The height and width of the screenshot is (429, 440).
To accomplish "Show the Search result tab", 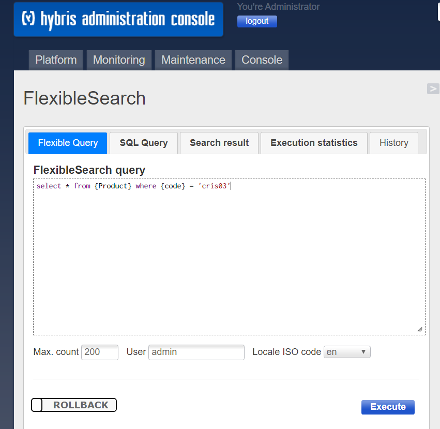I will pyautogui.click(x=219, y=143).
